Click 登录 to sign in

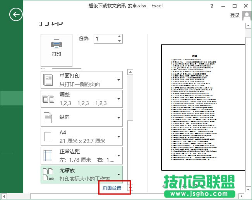pyautogui.click(x=235, y=15)
